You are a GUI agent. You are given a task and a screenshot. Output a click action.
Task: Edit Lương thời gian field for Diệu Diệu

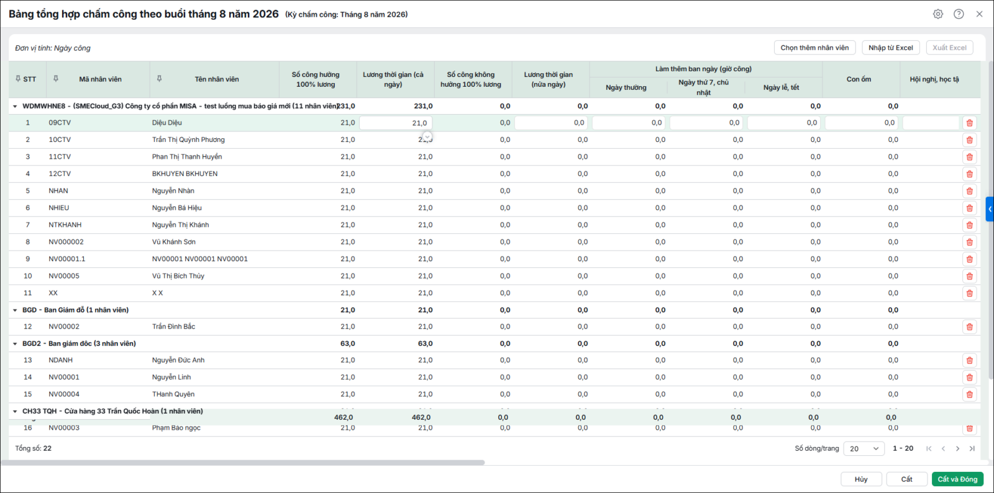pyautogui.click(x=396, y=123)
